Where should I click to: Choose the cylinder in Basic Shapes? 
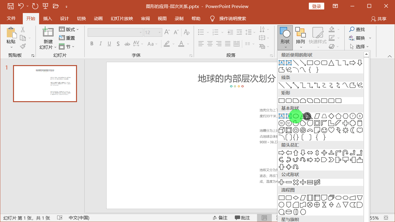click(x=360, y=123)
